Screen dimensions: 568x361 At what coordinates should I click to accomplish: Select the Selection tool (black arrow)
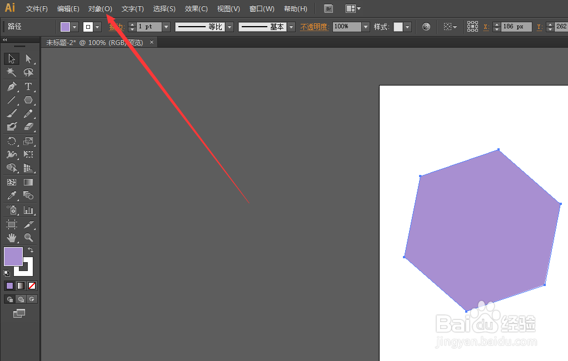12,59
